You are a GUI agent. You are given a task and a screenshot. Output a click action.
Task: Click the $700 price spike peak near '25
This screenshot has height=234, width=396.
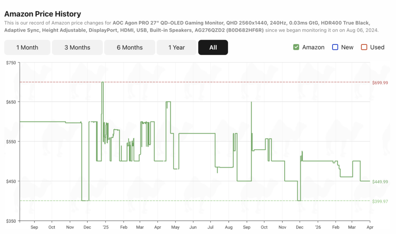pyautogui.click(x=102, y=82)
